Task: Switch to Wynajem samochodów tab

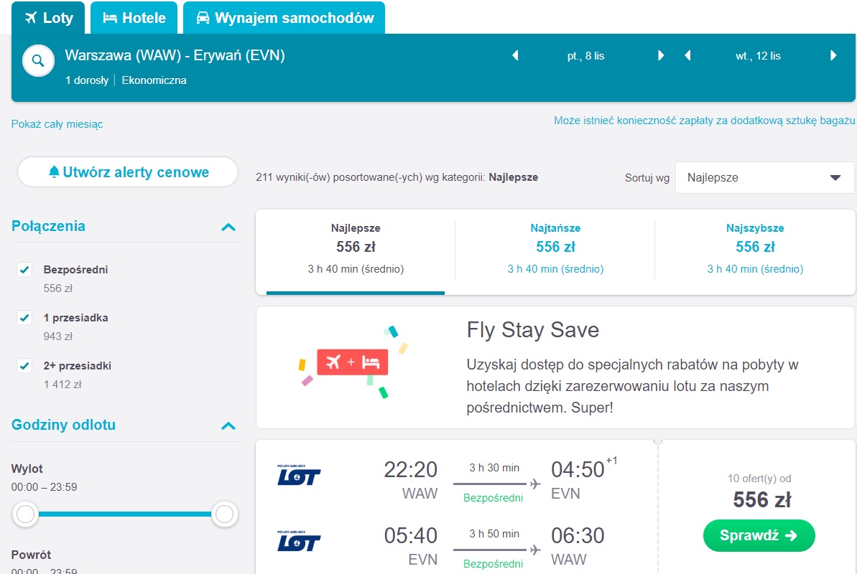Action: coord(284,17)
